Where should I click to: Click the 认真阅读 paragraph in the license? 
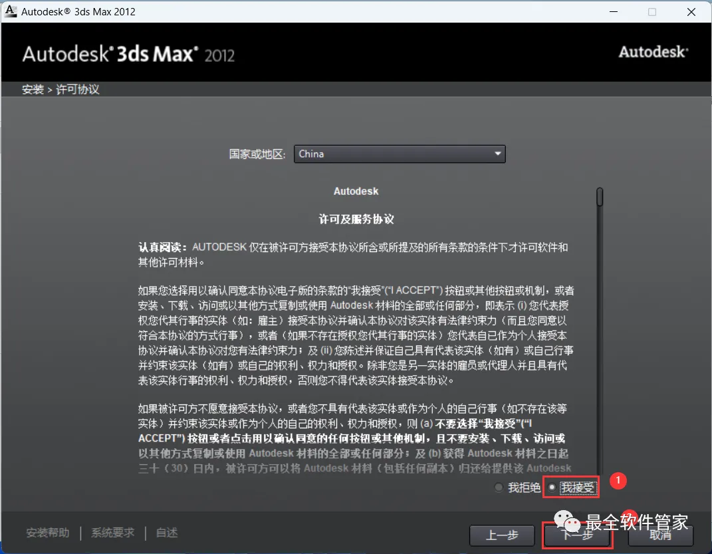click(353, 254)
